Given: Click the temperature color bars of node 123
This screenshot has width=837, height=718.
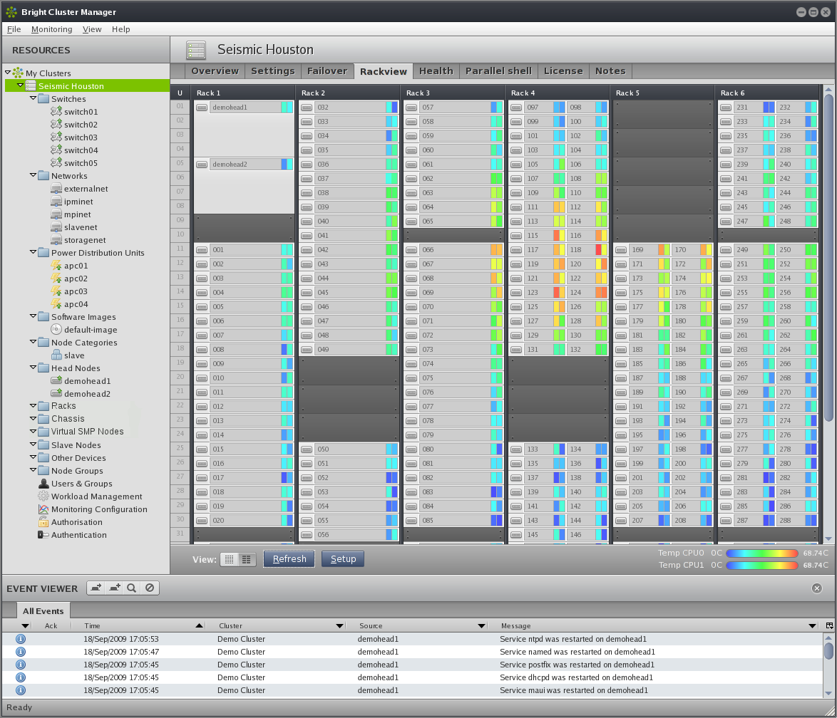Looking at the screenshot, I should 559,292.
